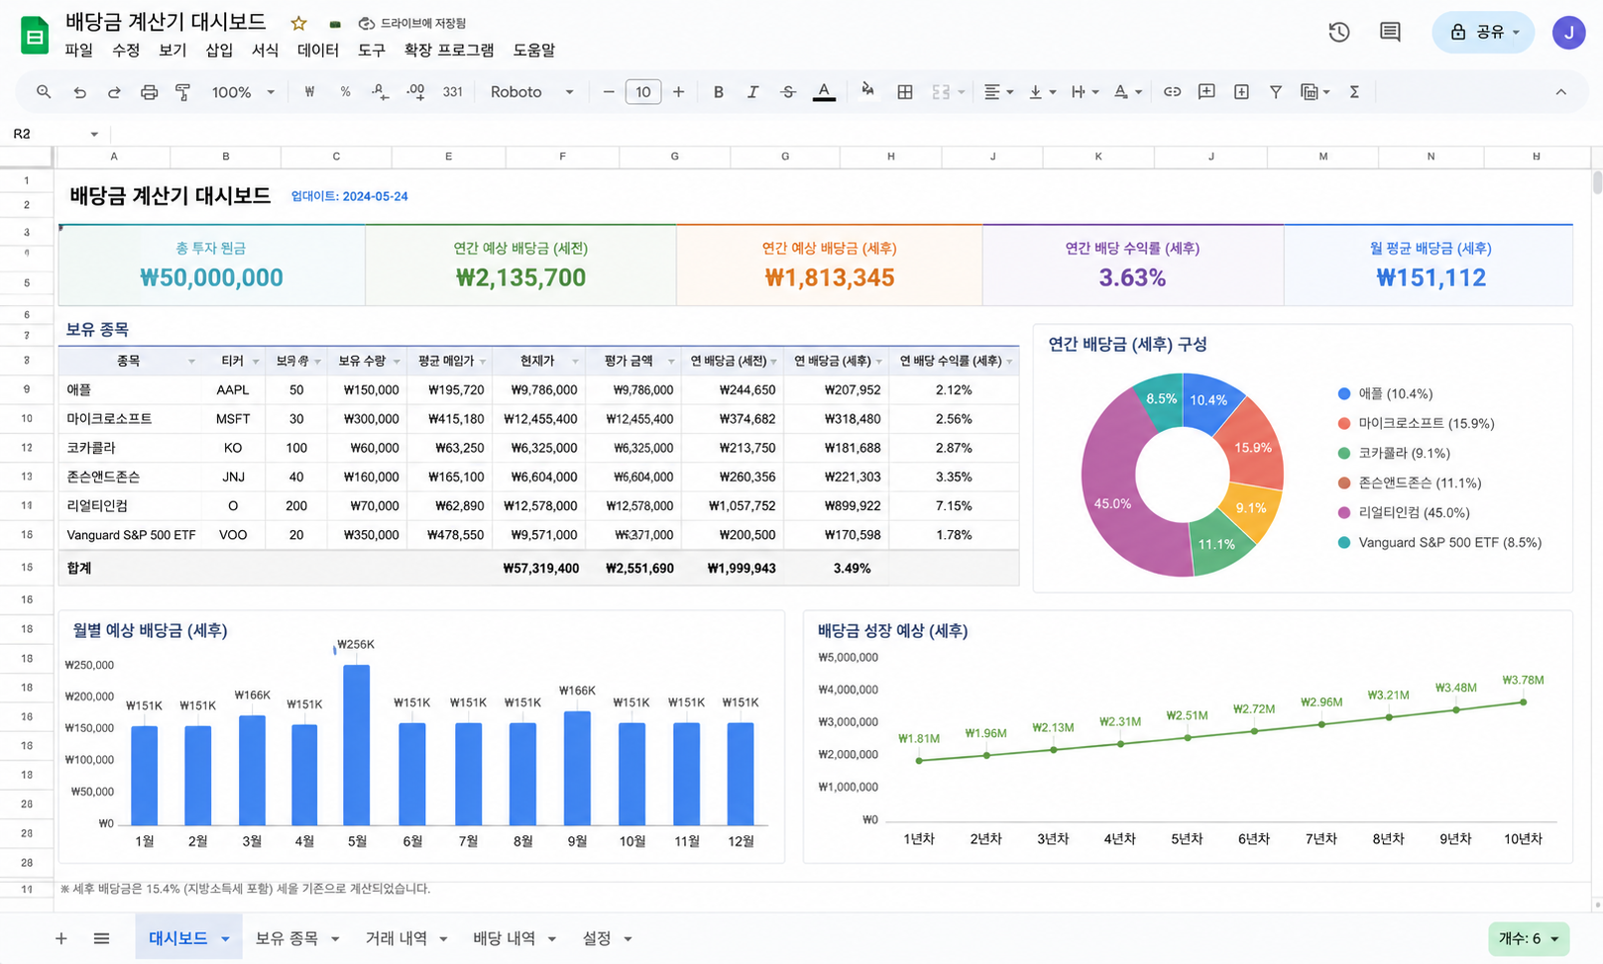The image size is (1603, 964).
Task: Open the account avatar J
Action: pos(1568,33)
